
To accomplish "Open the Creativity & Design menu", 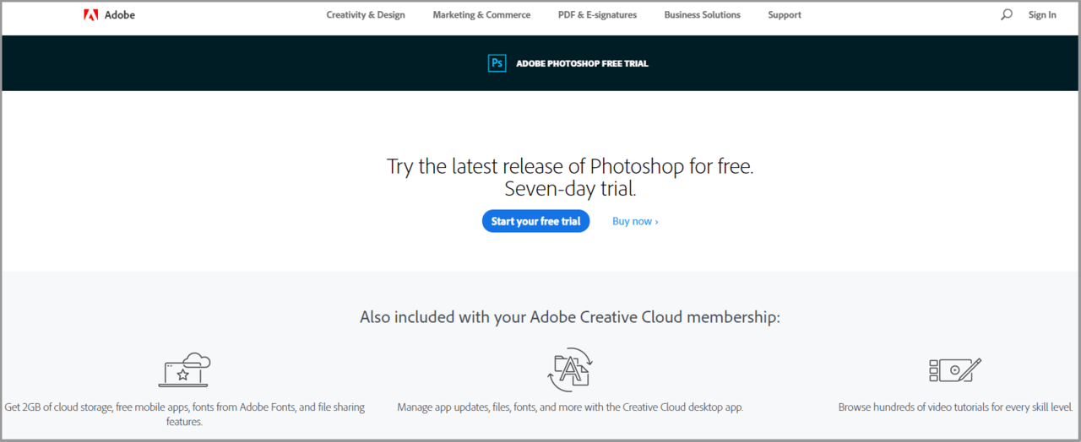I will click(x=366, y=14).
